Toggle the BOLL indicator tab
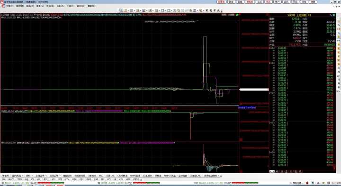The width and height of the screenshot is (341, 186). click(46, 179)
